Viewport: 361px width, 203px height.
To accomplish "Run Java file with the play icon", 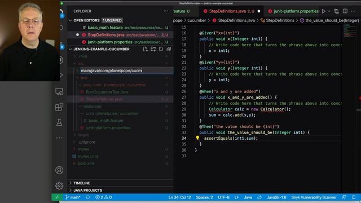I will [x=324, y=11].
